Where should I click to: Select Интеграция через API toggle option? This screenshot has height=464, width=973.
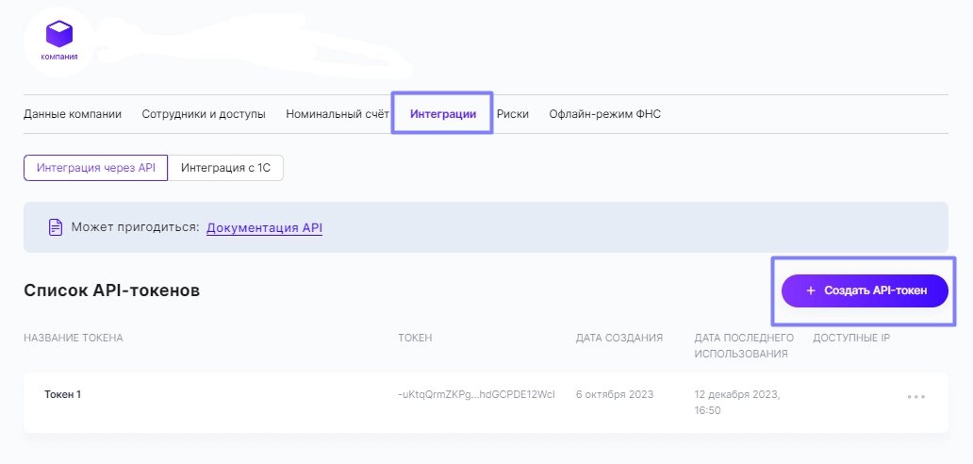(x=95, y=168)
